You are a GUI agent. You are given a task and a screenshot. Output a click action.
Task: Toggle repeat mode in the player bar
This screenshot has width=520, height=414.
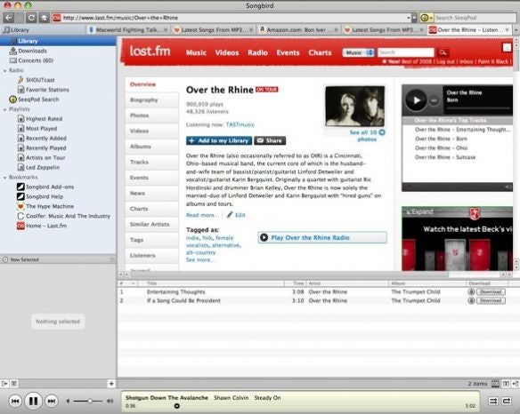point(507,401)
